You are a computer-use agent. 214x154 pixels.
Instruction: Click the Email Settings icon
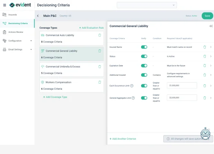tap(5, 49)
